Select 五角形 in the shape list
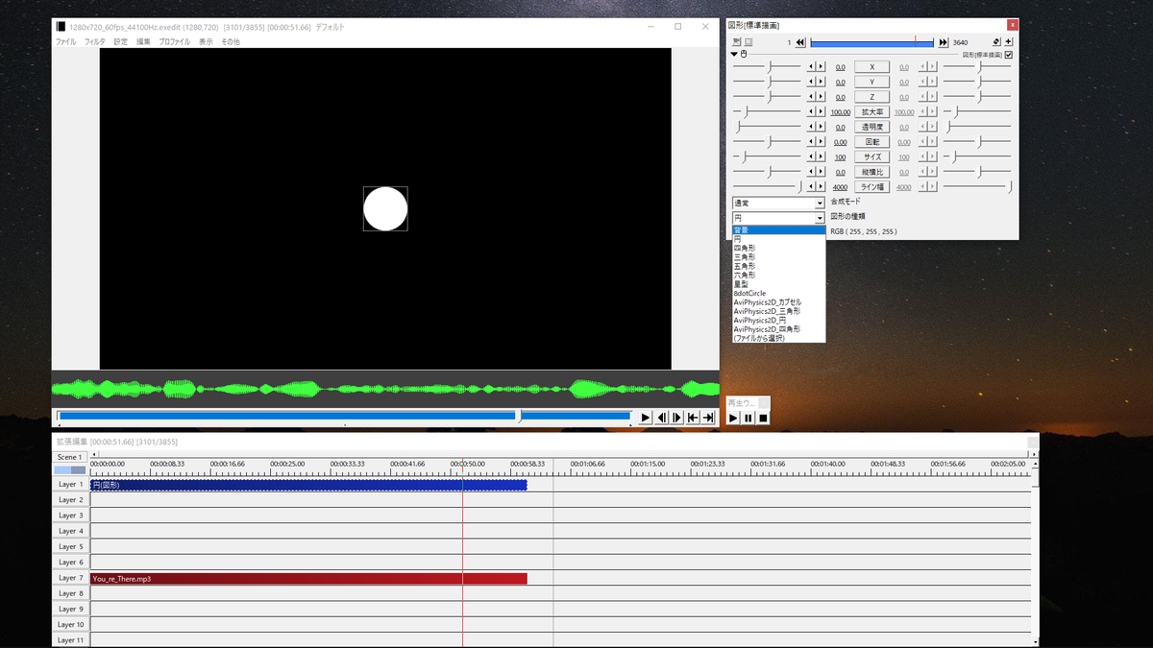This screenshot has width=1153, height=648. [778, 266]
